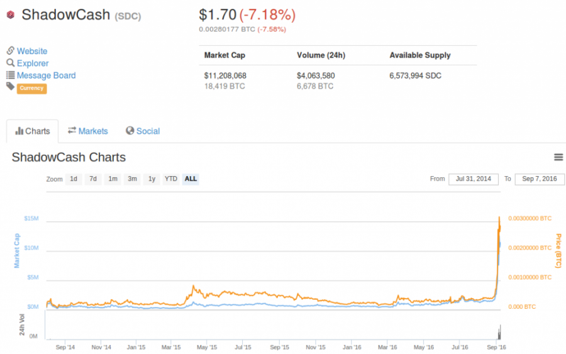The width and height of the screenshot is (566, 354).
Task: Click the ShadowCash Charts heading
Action: point(69,157)
